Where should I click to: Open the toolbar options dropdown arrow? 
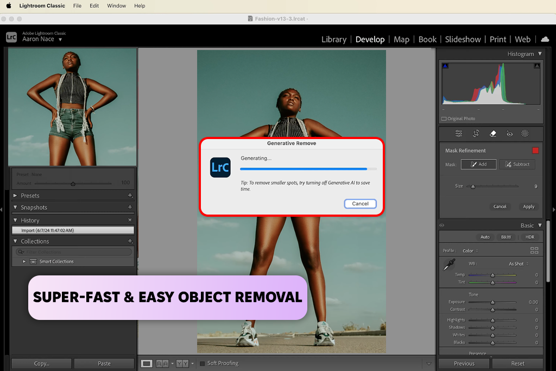tap(429, 363)
